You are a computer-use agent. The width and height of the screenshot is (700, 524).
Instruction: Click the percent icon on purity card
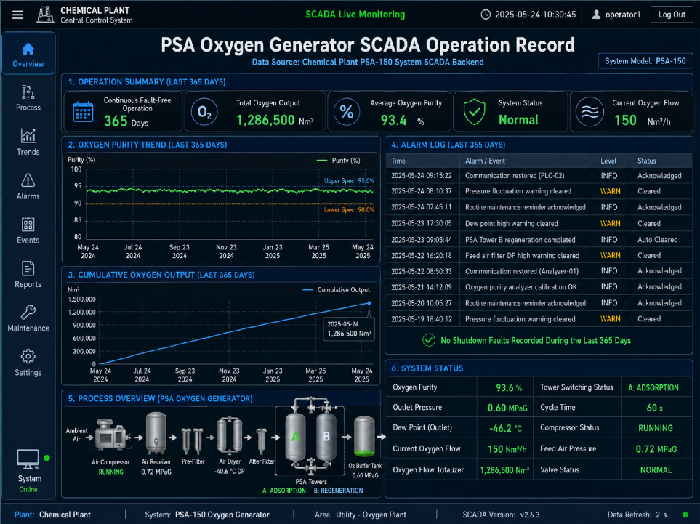point(347,112)
